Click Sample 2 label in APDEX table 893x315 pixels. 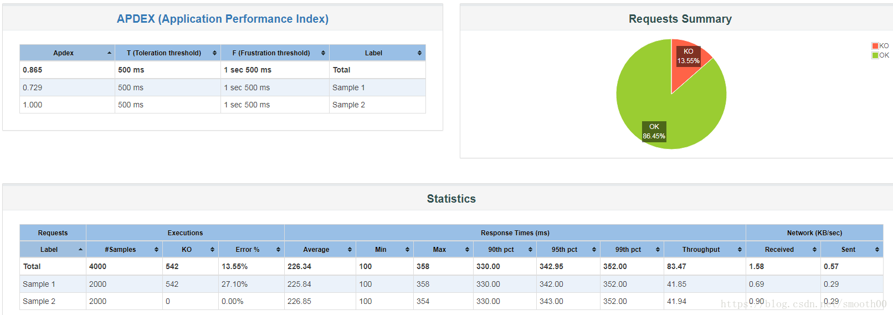coord(348,105)
